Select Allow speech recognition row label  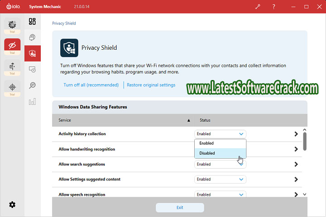[82, 194]
